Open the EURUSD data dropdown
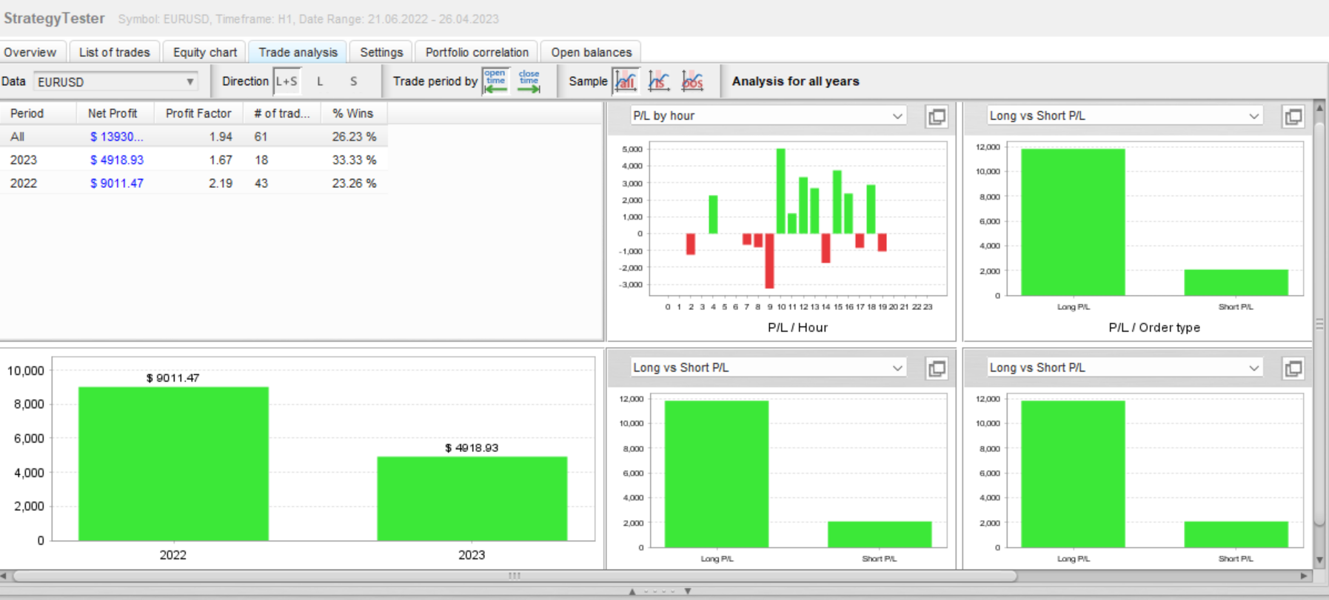 (x=116, y=81)
